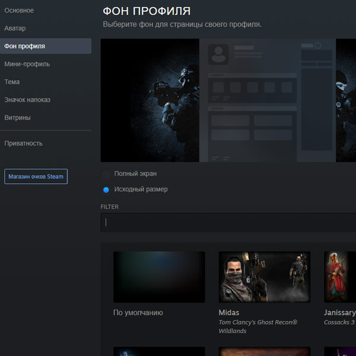Click the ФОН ПРОФИЛЯ heading
Viewport: 356px width, 356px height.
click(147, 11)
